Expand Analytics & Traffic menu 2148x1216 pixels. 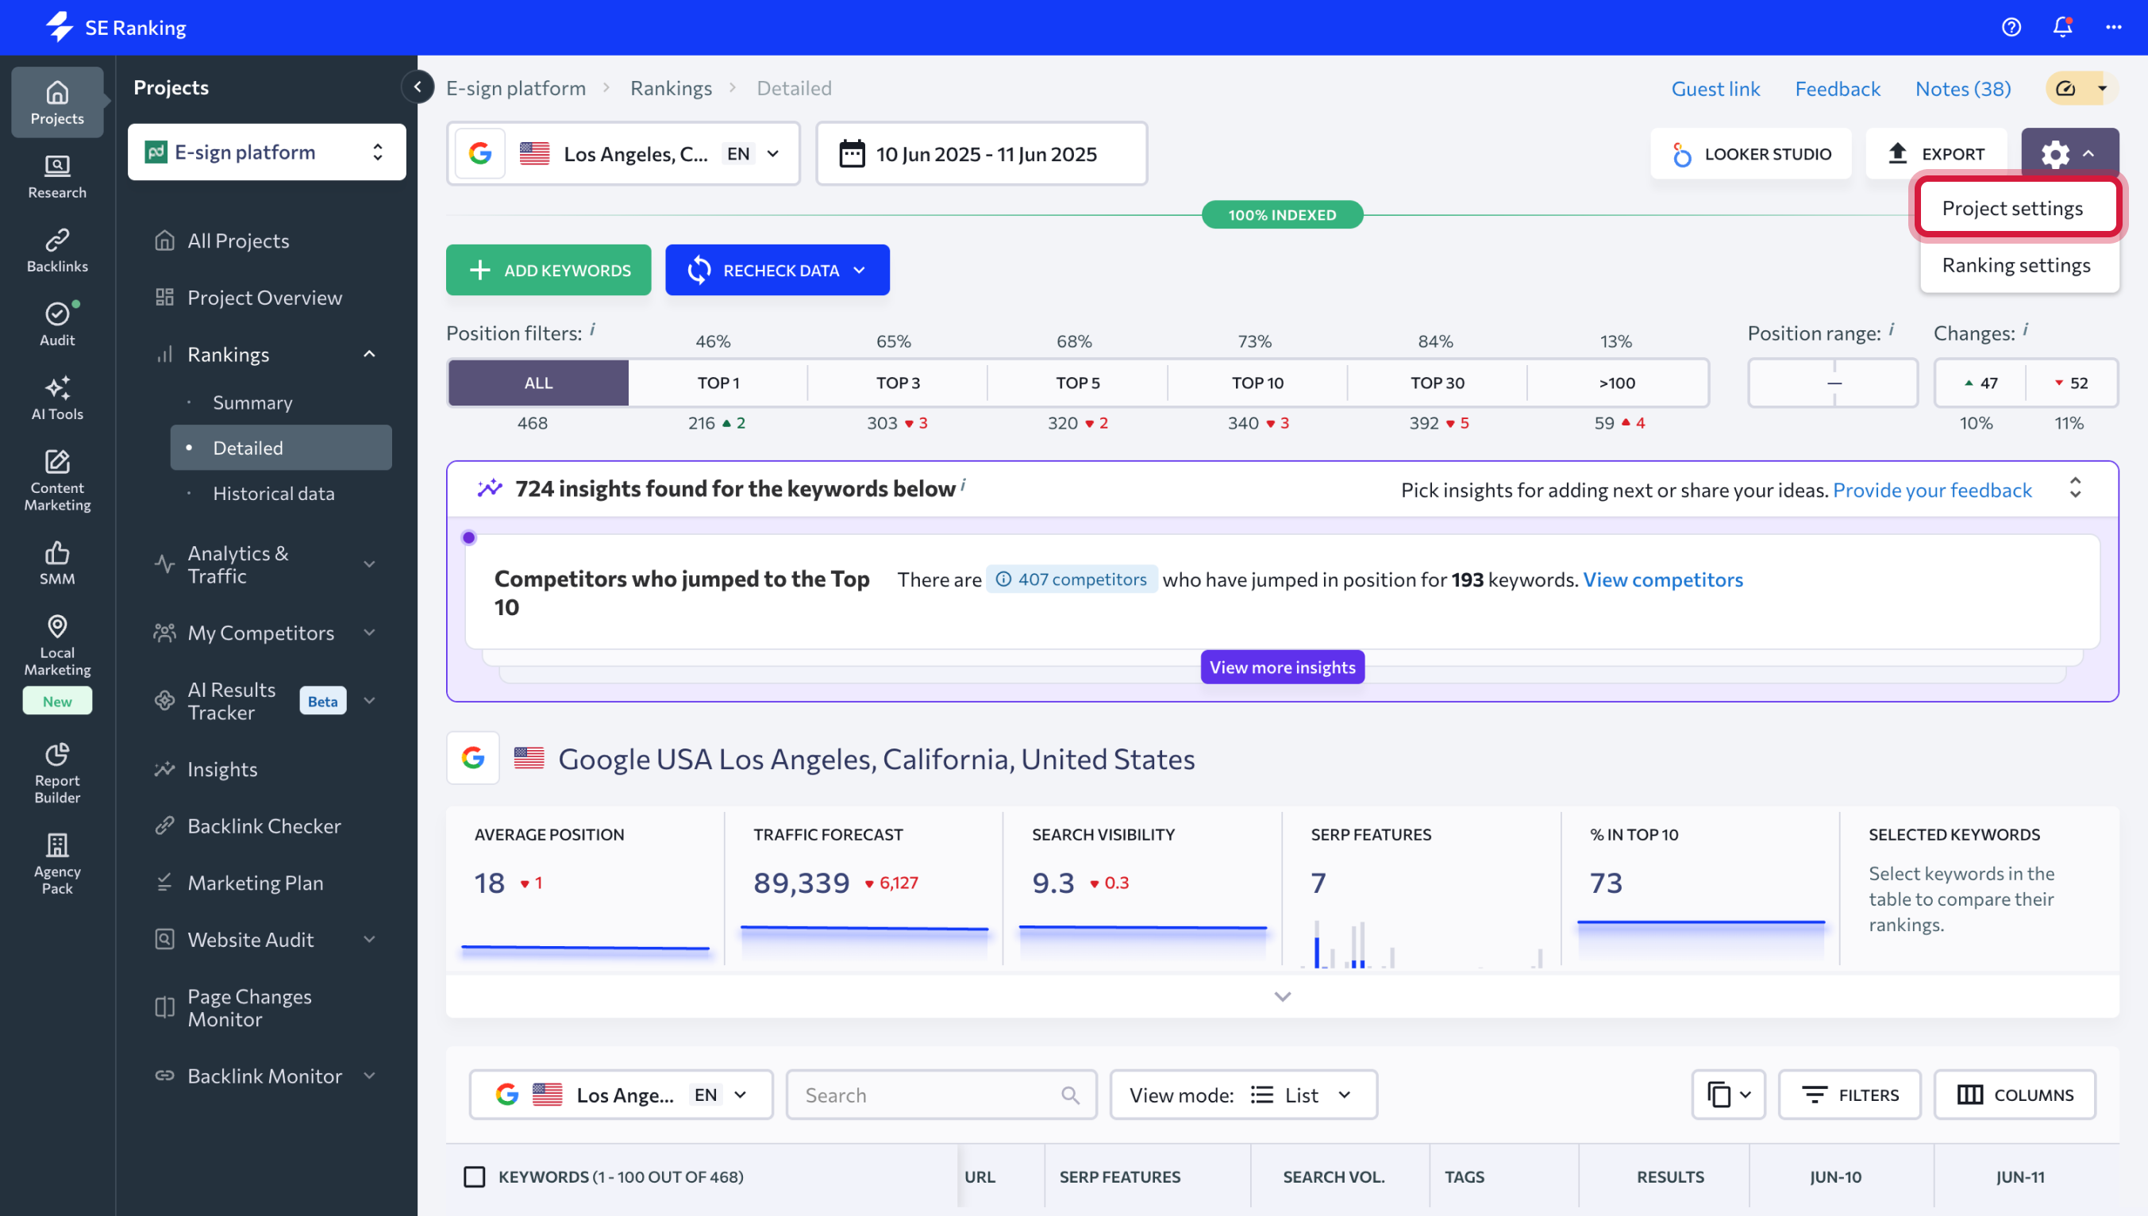[369, 564]
